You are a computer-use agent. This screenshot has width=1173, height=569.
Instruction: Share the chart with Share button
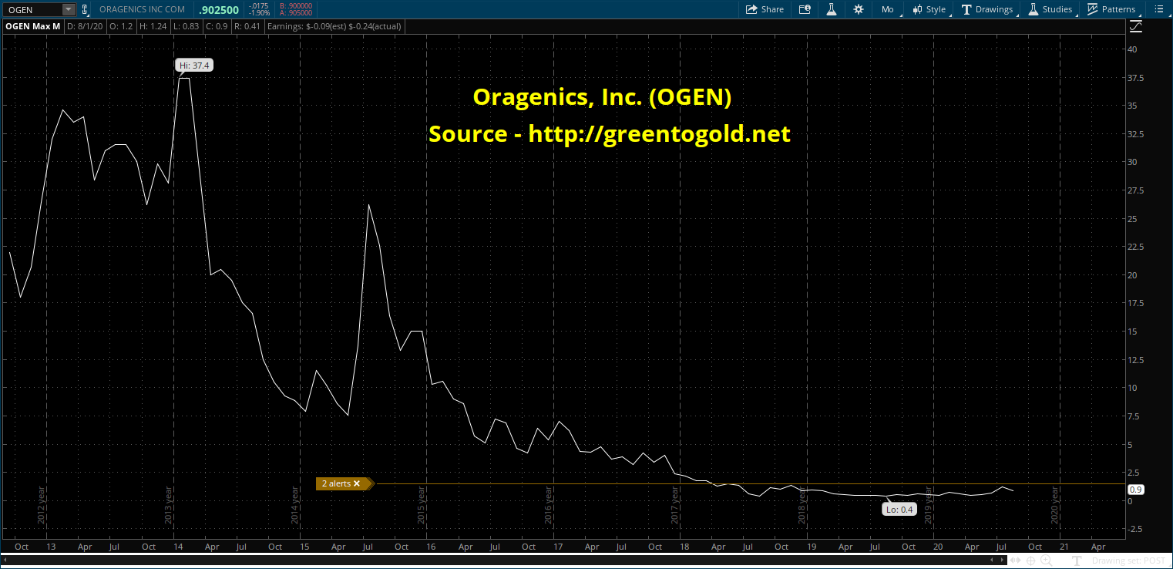765,9
